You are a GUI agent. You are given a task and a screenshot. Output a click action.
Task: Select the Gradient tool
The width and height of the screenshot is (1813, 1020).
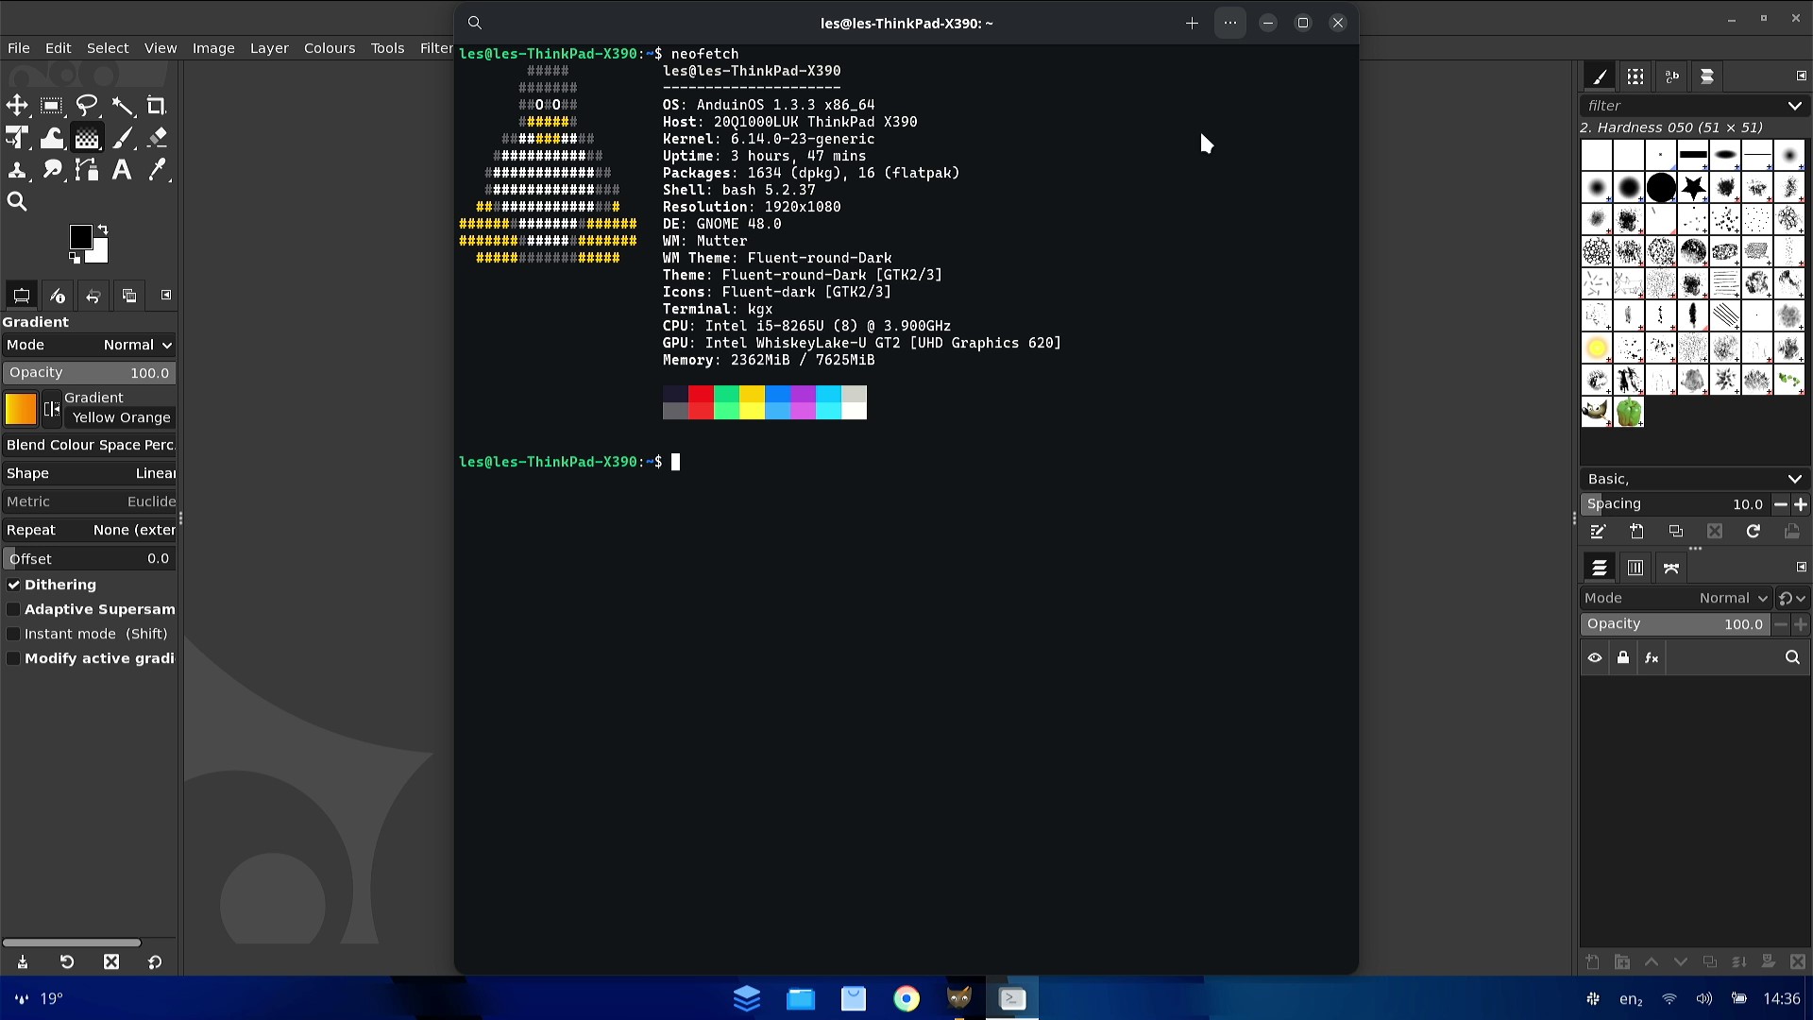point(87,138)
